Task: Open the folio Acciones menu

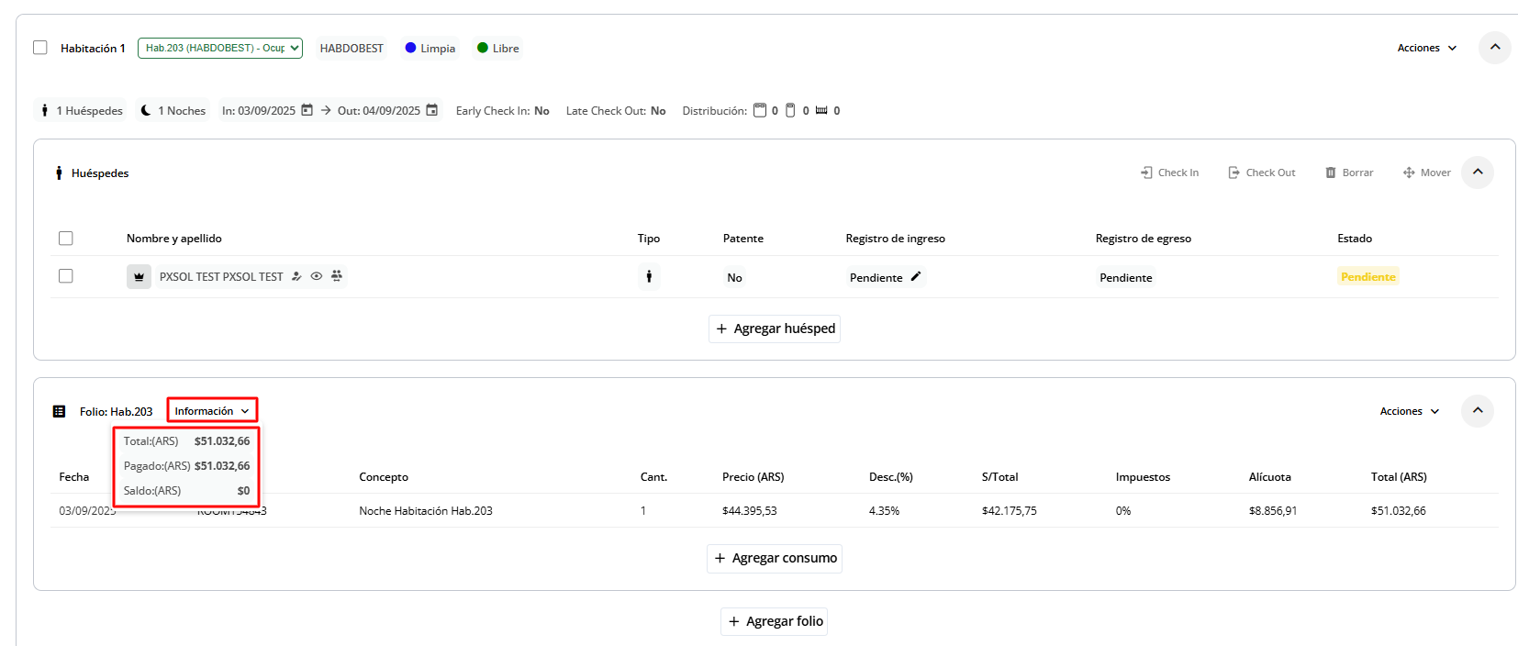Action: (1409, 411)
